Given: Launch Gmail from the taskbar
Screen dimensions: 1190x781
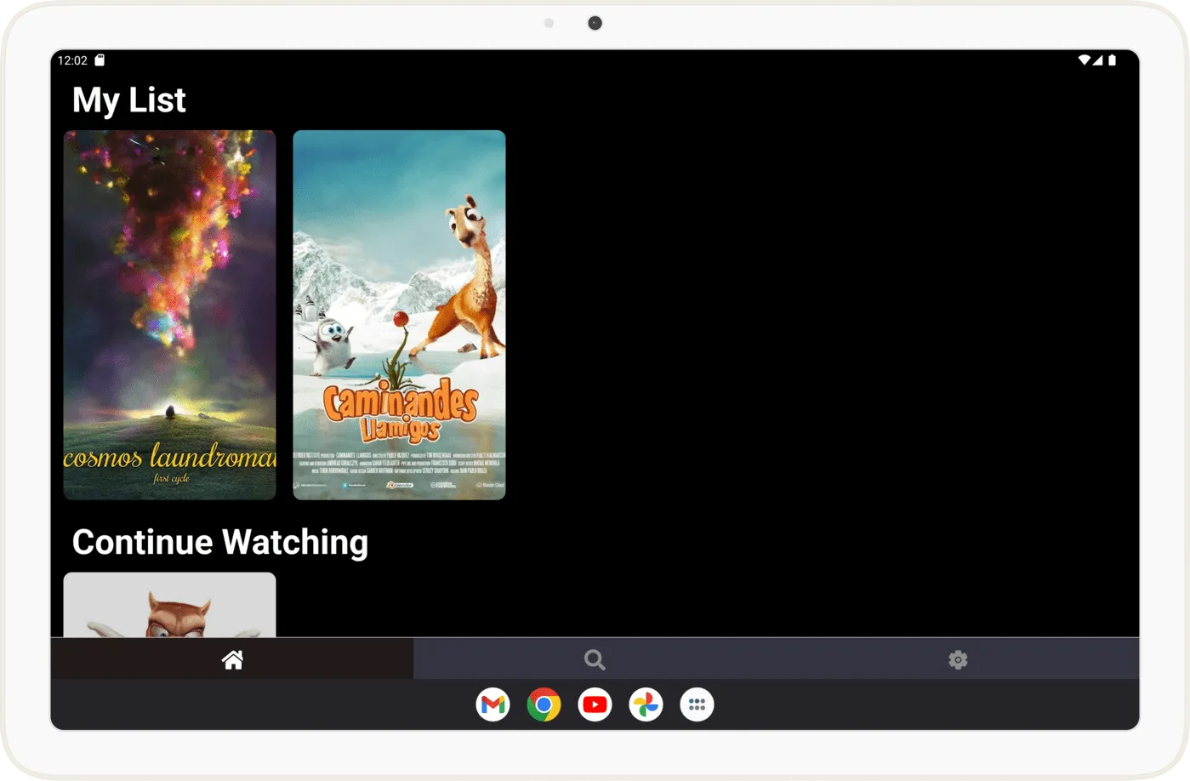Looking at the screenshot, I should pyautogui.click(x=493, y=704).
